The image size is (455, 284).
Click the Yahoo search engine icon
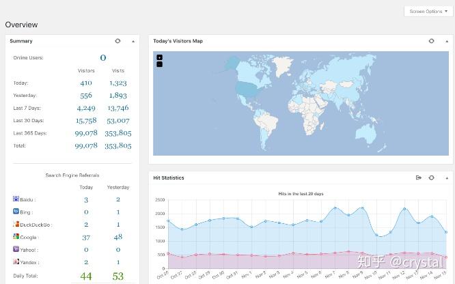[x=16, y=248]
